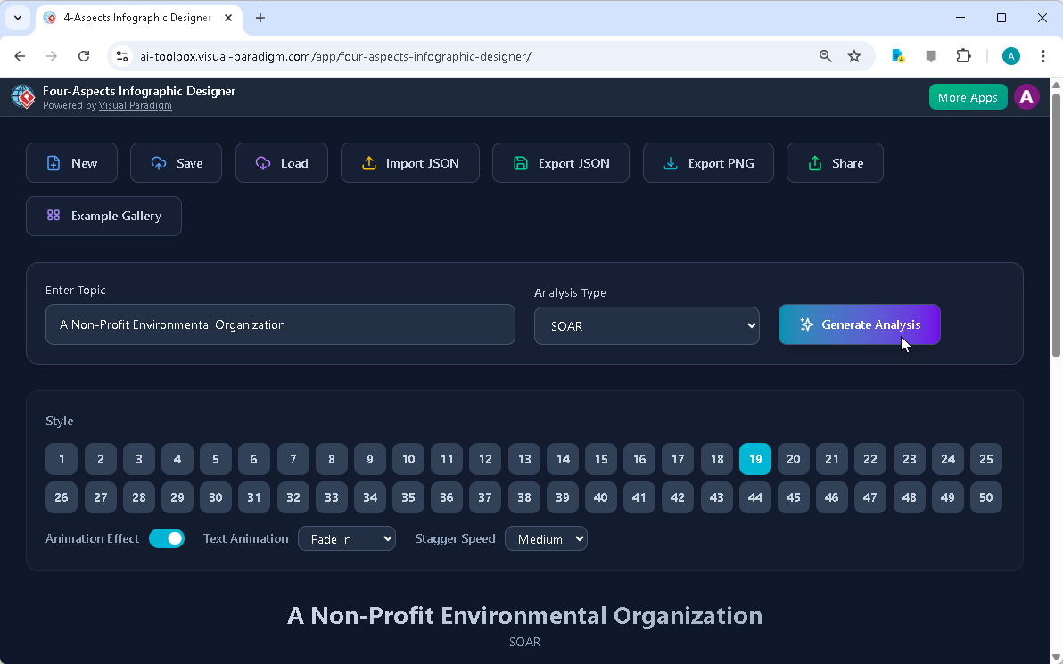The height and width of the screenshot is (664, 1063).
Task: Click the Import JSON upload icon
Action: [x=369, y=162]
